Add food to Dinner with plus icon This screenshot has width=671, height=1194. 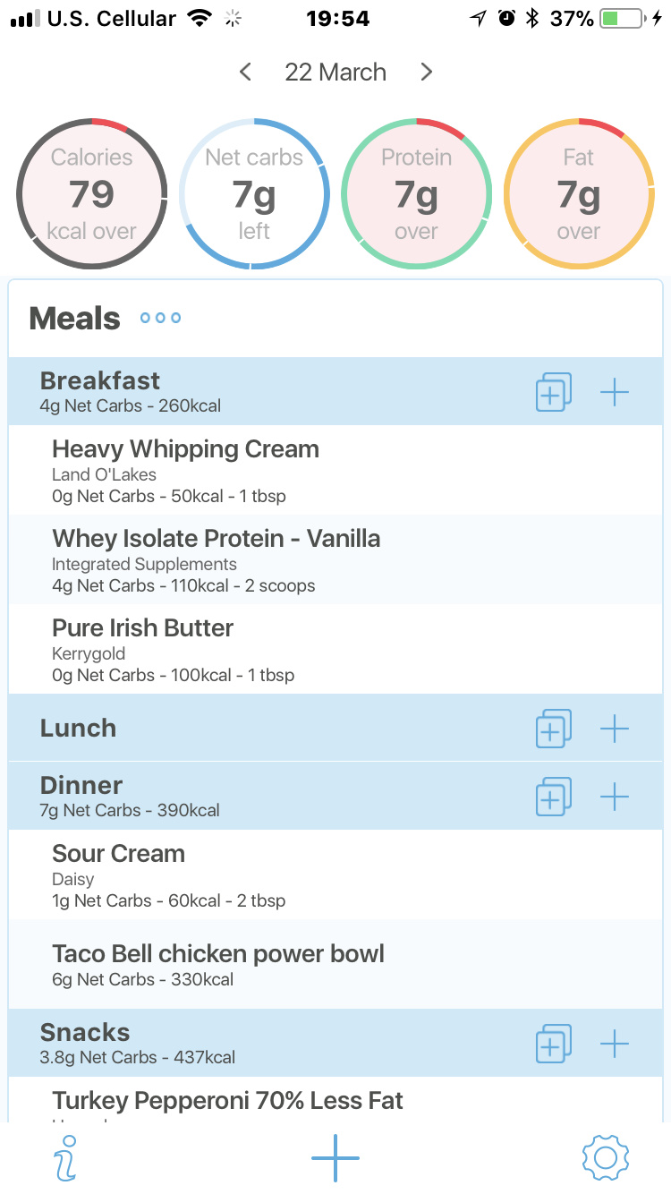[615, 796]
